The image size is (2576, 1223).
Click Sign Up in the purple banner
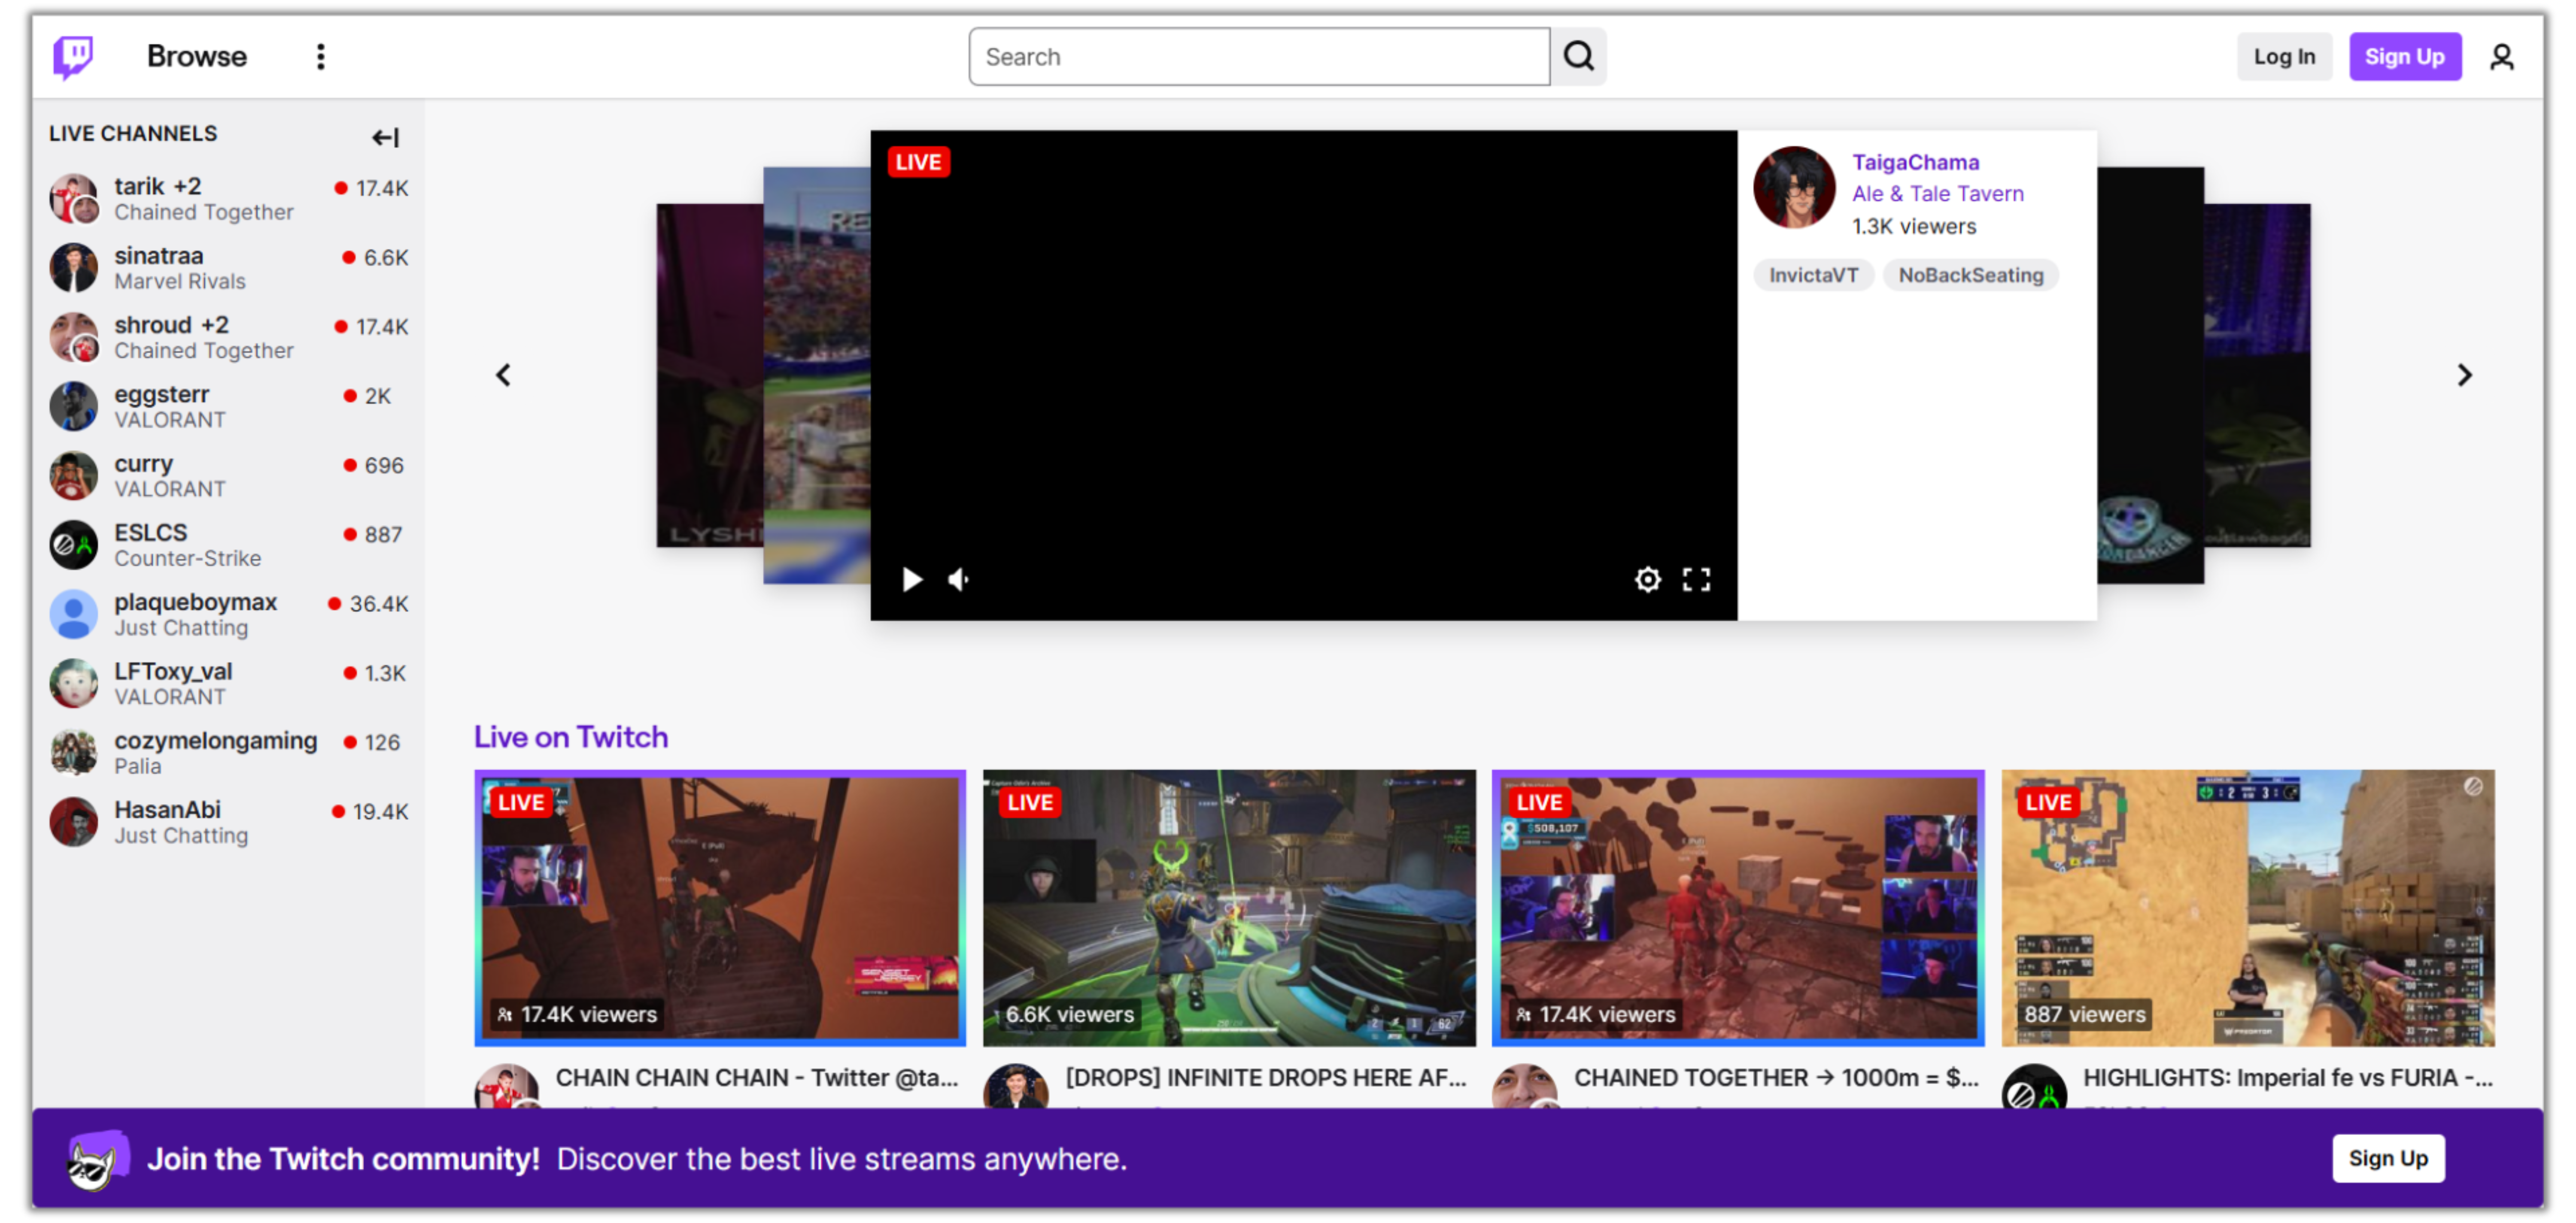coord(2388,1159)
